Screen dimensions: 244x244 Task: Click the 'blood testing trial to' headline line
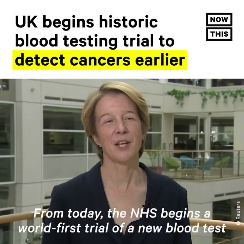point(95,41)
